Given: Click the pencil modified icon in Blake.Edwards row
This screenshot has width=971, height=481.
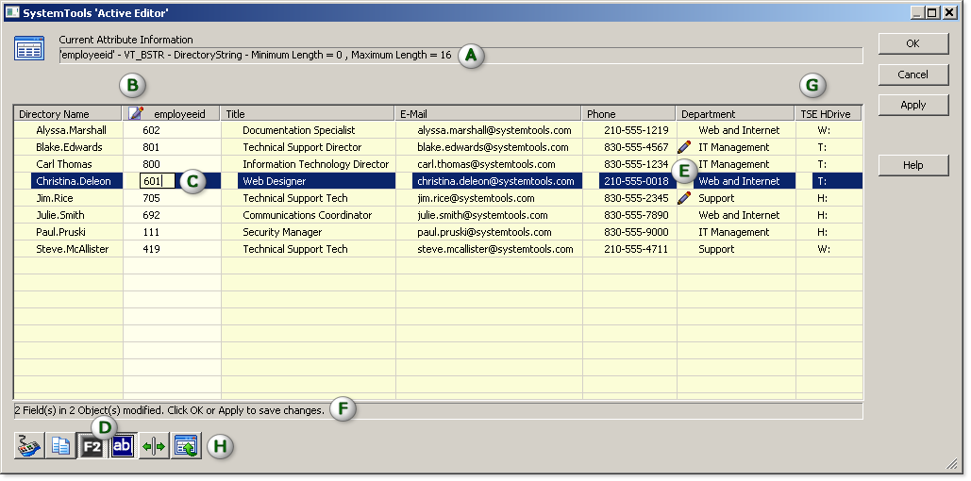Looking at the screenshot, I should point(684,147).
